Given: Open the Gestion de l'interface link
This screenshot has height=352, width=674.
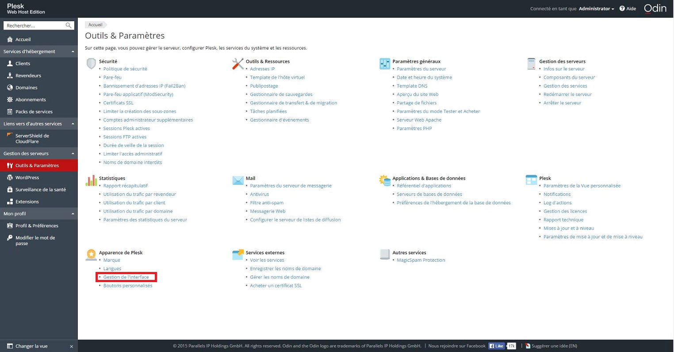Looking at the screenshot, I should coord(126,277).
